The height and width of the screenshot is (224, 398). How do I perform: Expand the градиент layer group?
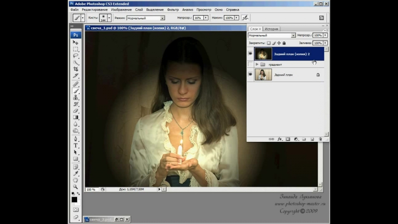(x=257, y=65)
